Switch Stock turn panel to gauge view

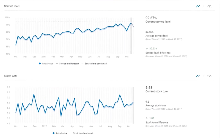[210, 76]
